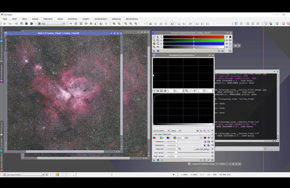Adjust the red channel STF slider
This screenshot has height=188, width=290.
[x=194, y=37]
